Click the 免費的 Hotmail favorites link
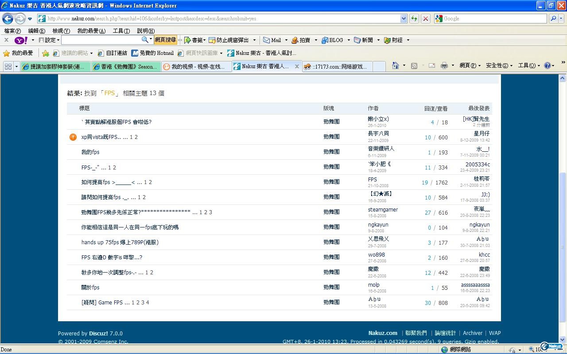The width and height of the screenshot is (567, 354). [x=152, y=53]
